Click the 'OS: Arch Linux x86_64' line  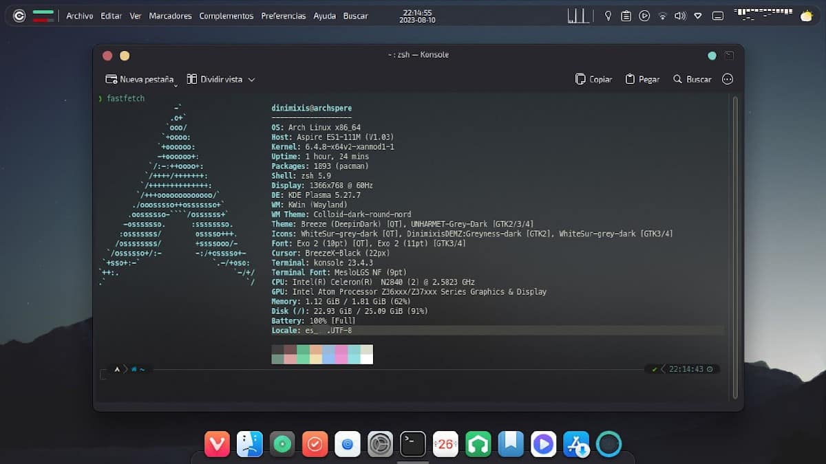(x=316, y=127)
